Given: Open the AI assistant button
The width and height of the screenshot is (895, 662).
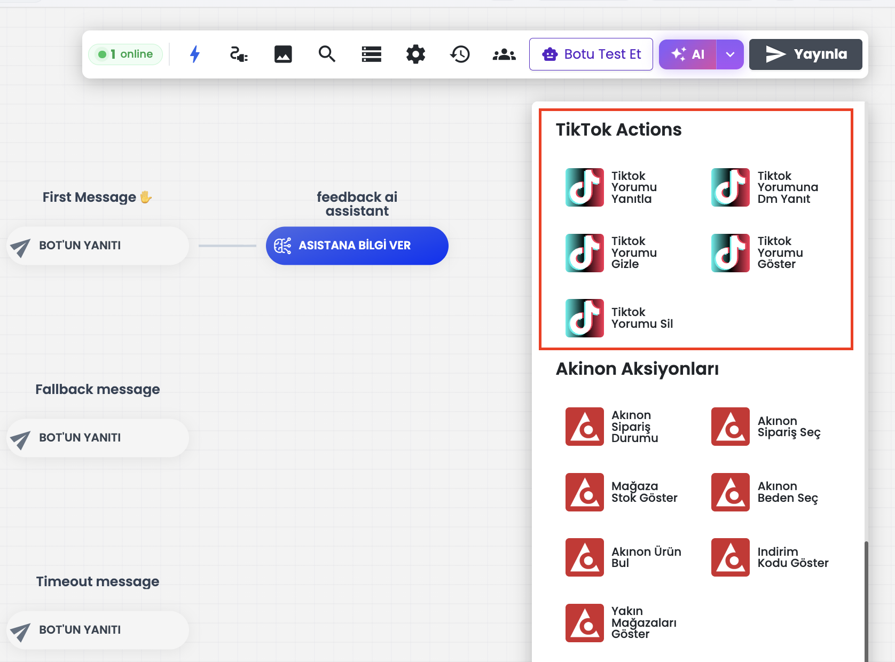Looking at the screenshot, I should 688,54.
